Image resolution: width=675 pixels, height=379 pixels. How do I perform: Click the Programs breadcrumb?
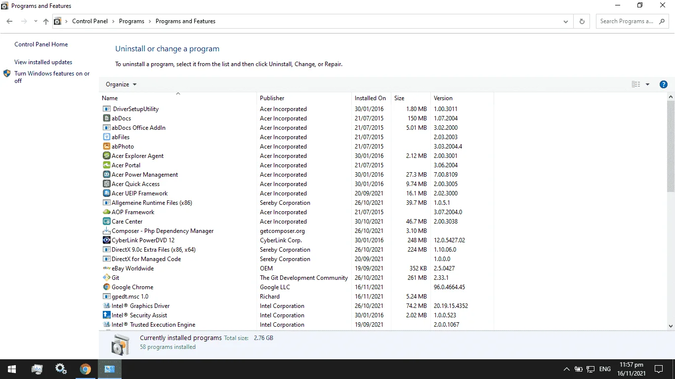point(131,21)
